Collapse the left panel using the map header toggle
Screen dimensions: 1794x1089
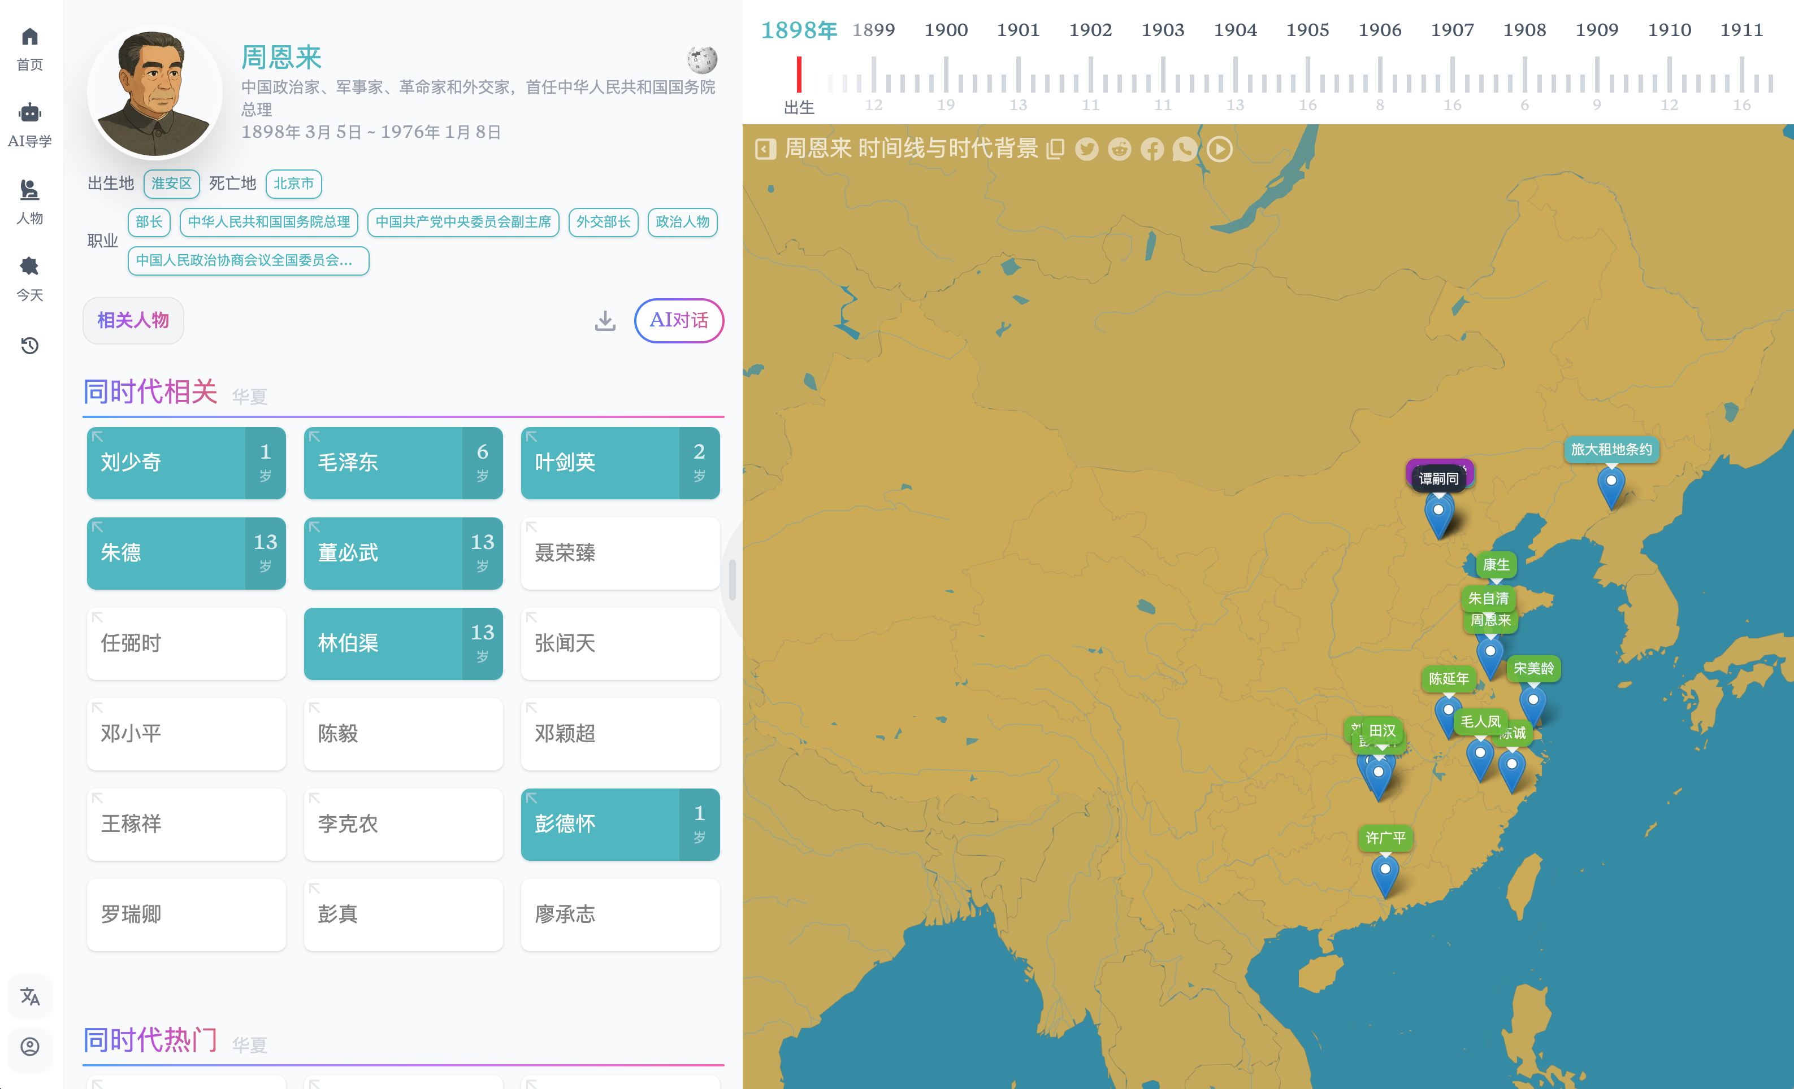click(x=765, y=149)
